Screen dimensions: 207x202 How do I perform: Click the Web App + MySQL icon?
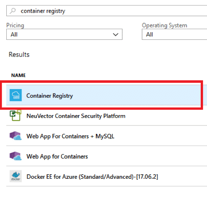click(x=16, y=136)
